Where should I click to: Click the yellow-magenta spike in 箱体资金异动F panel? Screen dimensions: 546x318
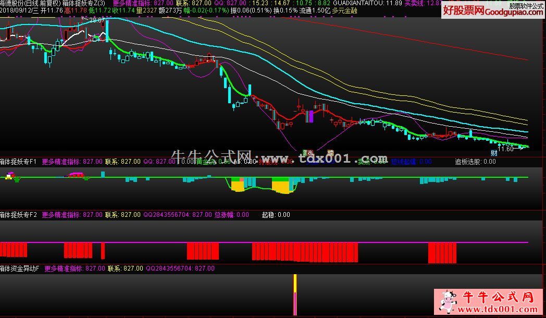coord(295,295)
